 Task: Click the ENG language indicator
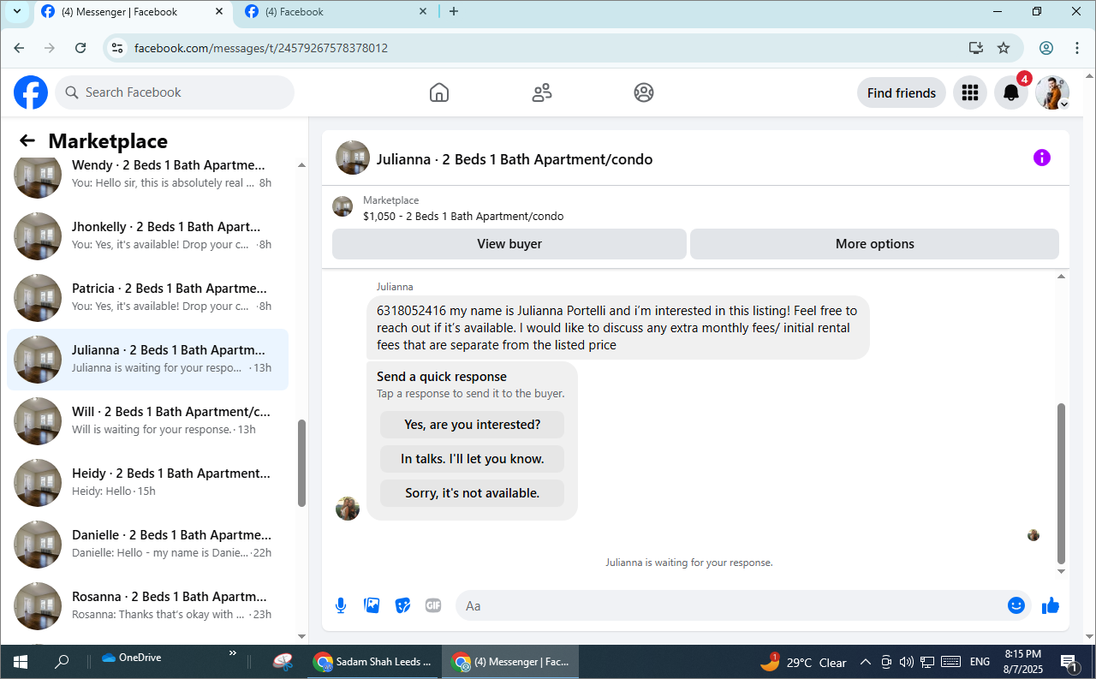(x=980, y=662)
